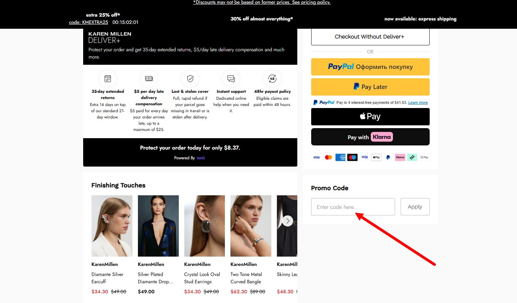
Task: Advance Finishing Touches carousel with next arrow
Action: 288,221
